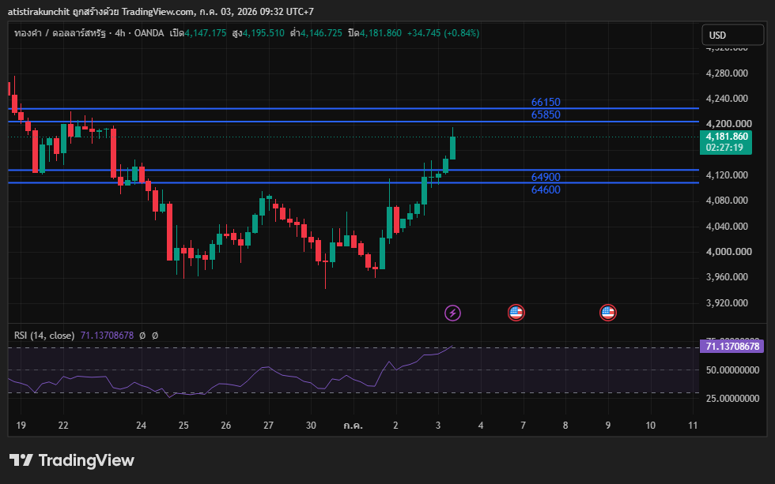The height and width of the screenshot is (484, 775).
Task: Select the 65850 line label
Action: [x=546, y=115]
